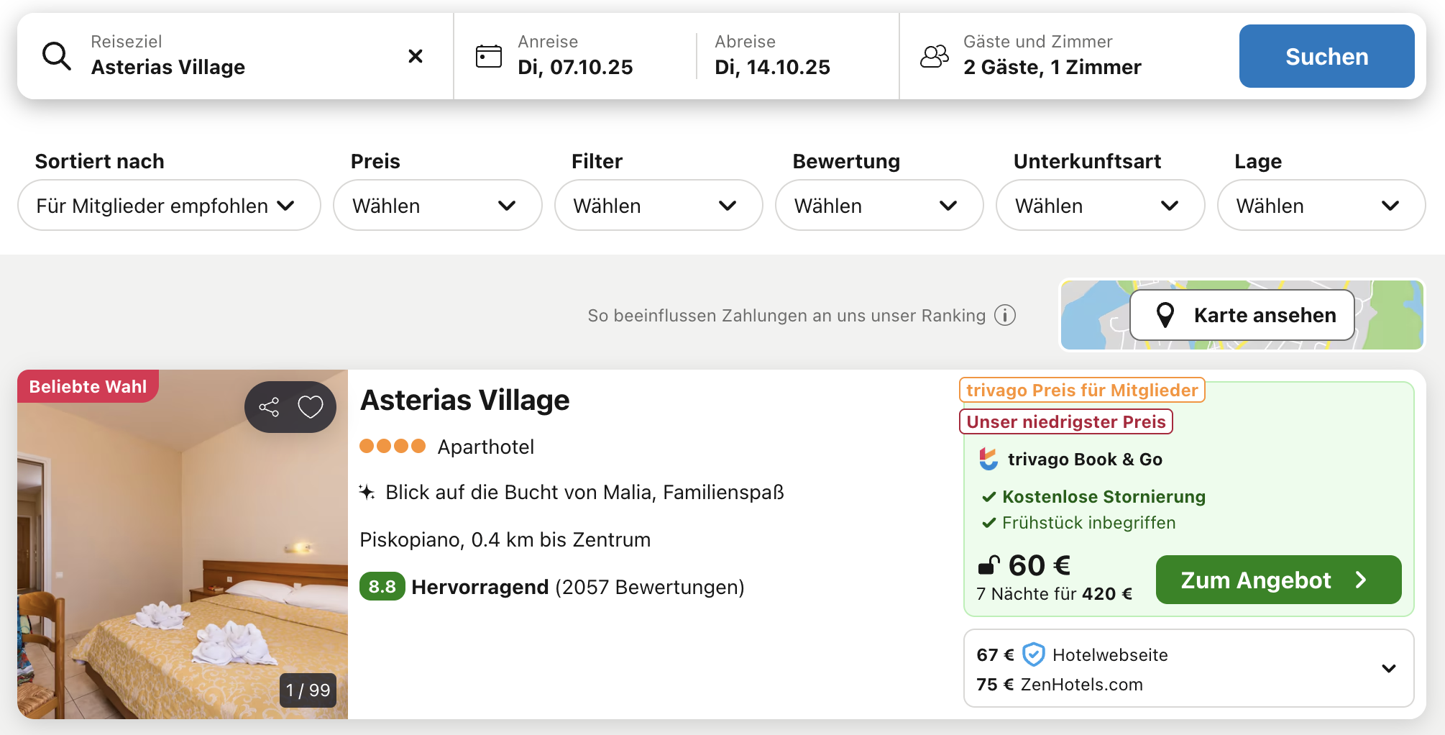The width and height of the screenshot is (1445, 735).
Task: Click trivago Preis für Mitglieder label
Action: [1082, 390]
